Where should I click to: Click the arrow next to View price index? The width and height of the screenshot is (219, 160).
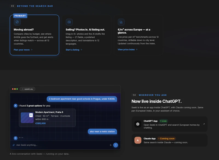pos(137,50)
